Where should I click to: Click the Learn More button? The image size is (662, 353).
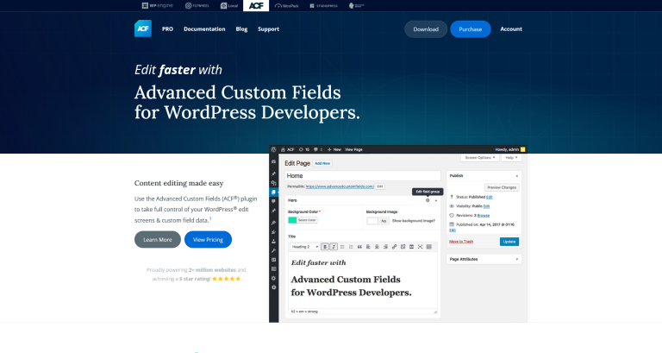tap(158, 239)
